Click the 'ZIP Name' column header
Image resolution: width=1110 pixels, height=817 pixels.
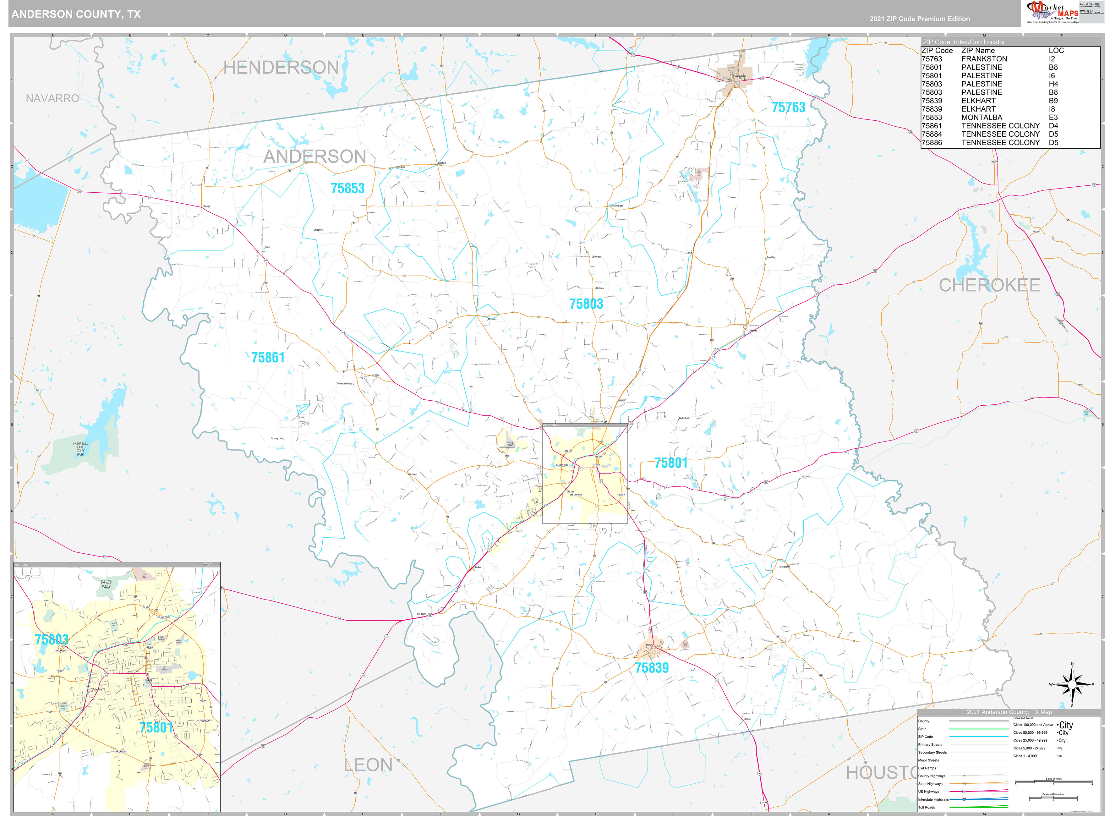(x=978, y=51)
